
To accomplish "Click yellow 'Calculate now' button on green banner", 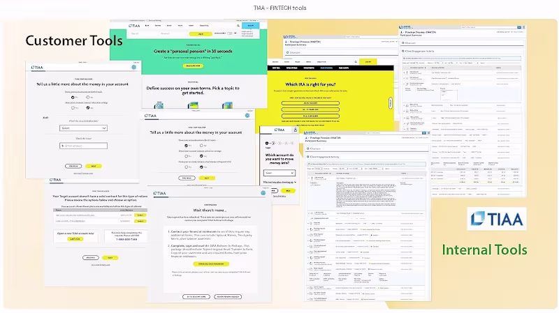I will (193, 66).
